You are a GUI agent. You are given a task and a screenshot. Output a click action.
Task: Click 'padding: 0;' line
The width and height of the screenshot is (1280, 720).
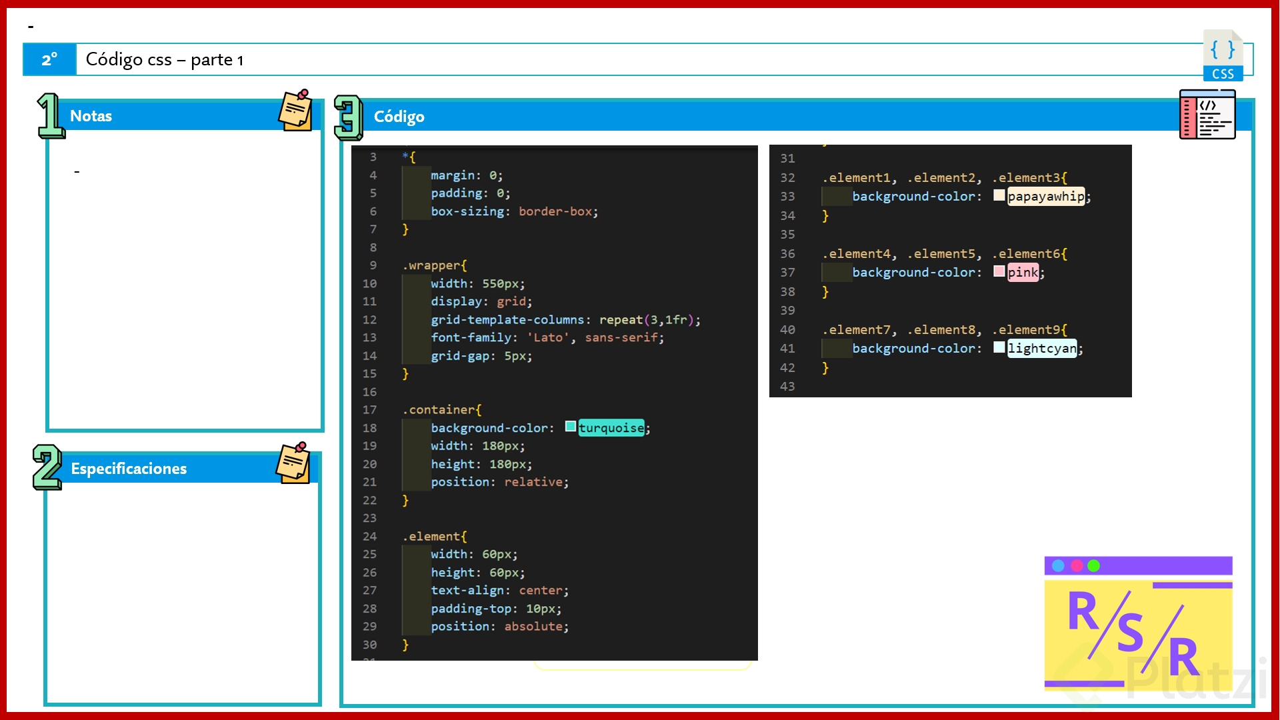tap(471, 193)
